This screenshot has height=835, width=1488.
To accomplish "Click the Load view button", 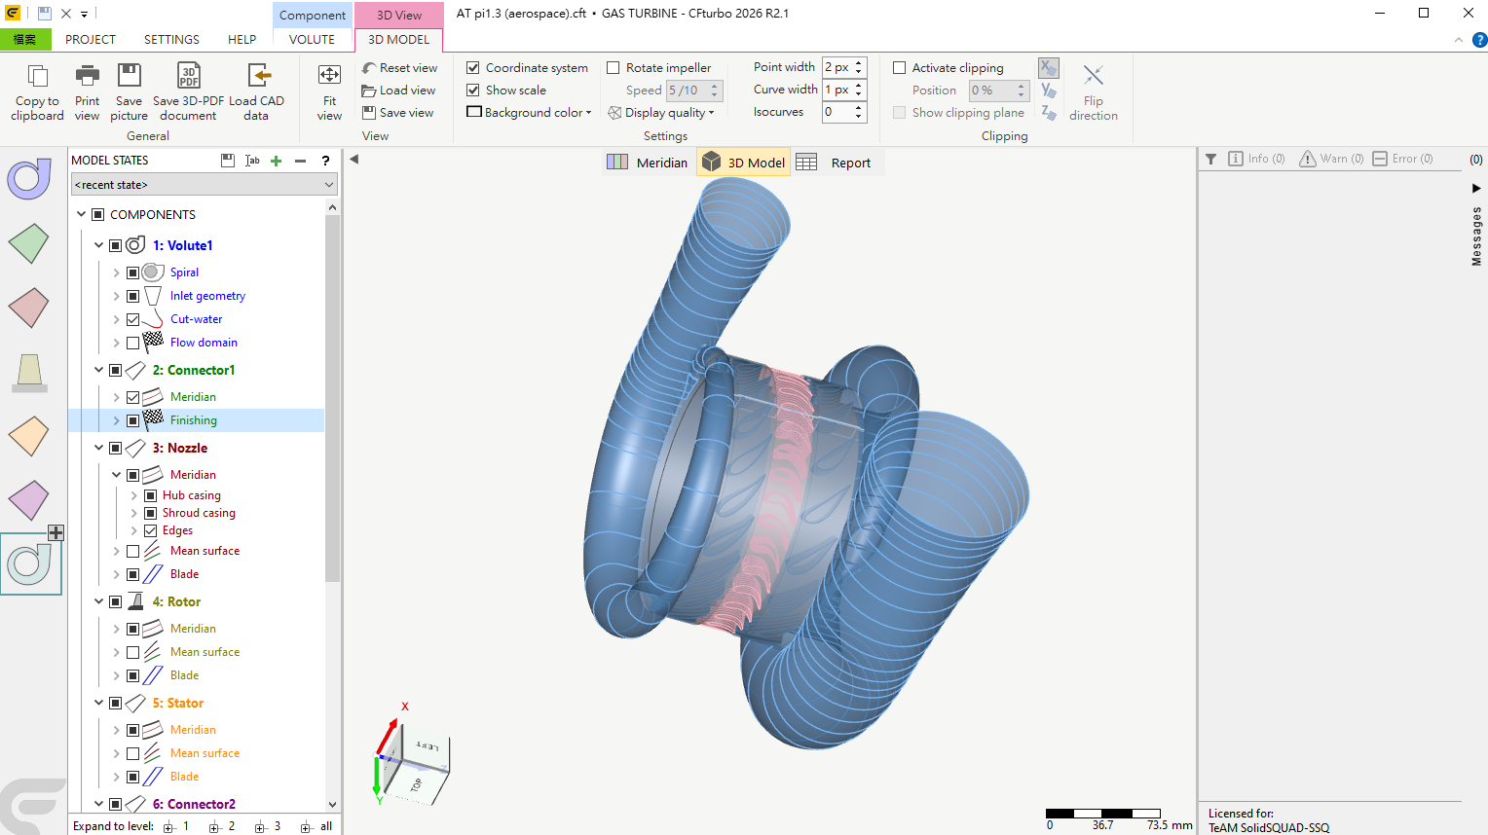I will [398, 91].
